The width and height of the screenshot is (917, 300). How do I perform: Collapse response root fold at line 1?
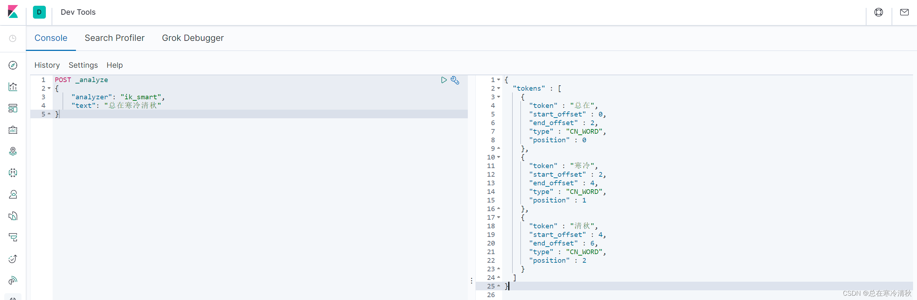(499, 80)
